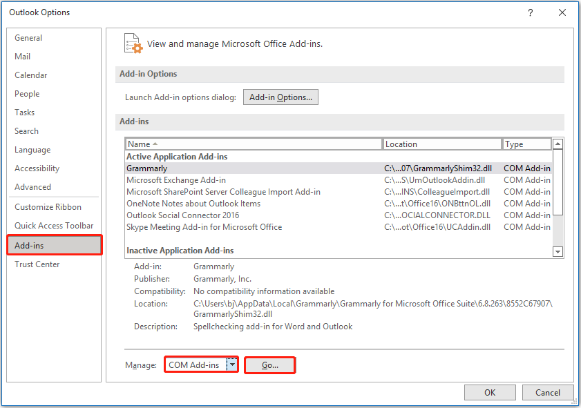Click the scrollbar up arrow

click(x=558, y=144)
